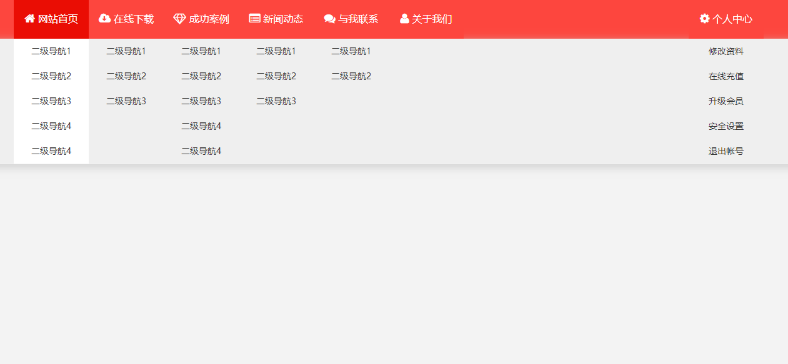Click the home icon beside 网站首页
Screen dimensions: 788x364
[29, 19]
